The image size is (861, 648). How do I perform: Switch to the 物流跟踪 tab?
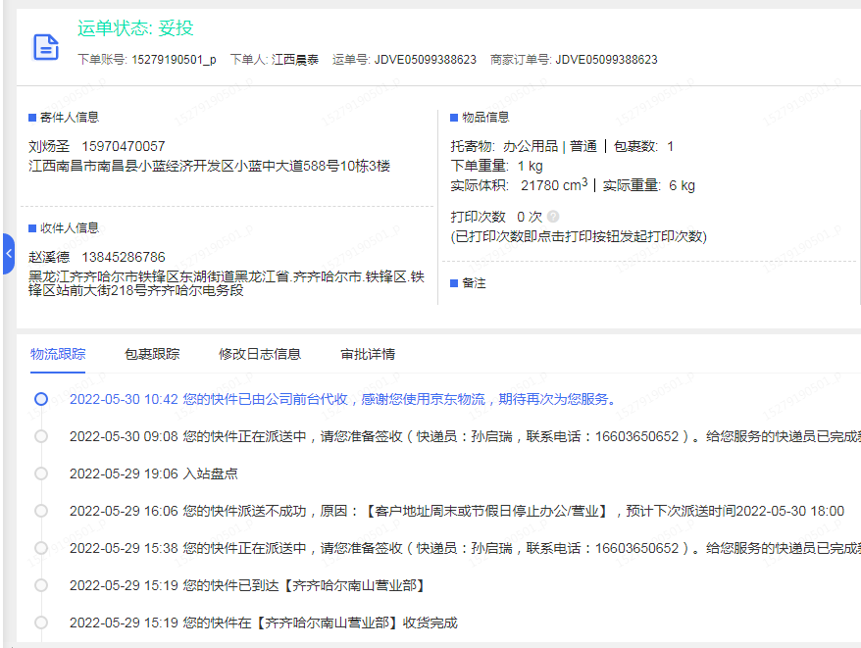pos(58,354)
